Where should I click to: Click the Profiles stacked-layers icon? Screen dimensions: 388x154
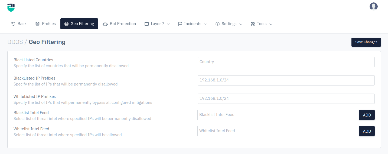pyautogui.click(x=38, y=24)
